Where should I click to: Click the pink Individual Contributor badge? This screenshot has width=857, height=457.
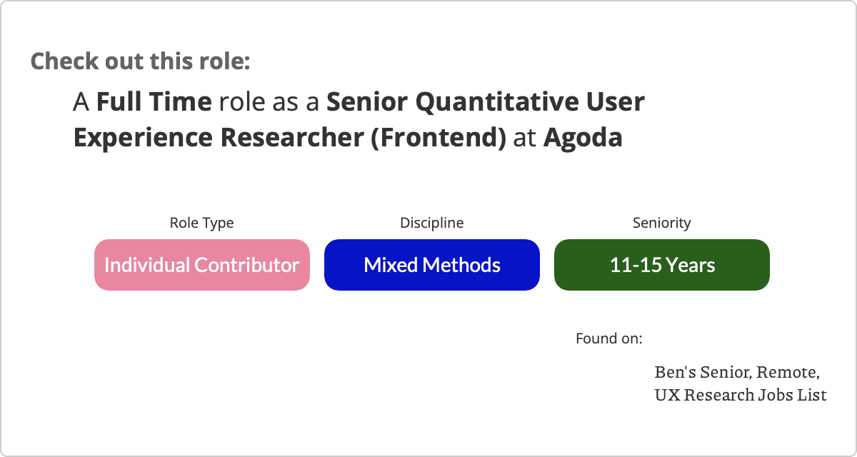pyautogui.click(x=201, y=265)
